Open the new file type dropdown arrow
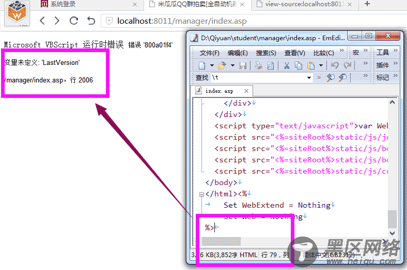407x270 pixels. pos(212,65)
